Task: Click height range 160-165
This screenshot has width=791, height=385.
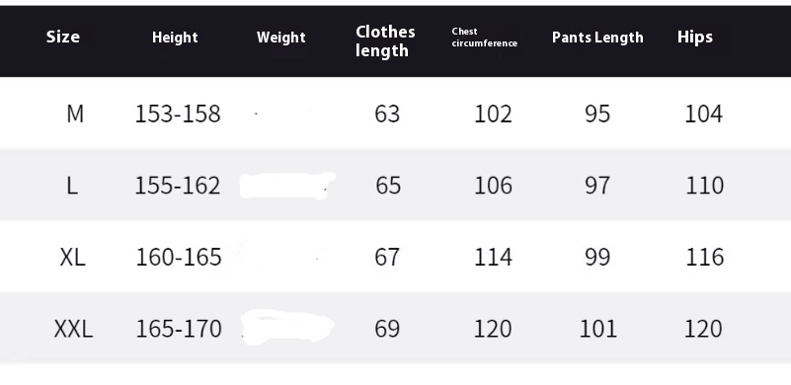Action: (x=179, y=257)
